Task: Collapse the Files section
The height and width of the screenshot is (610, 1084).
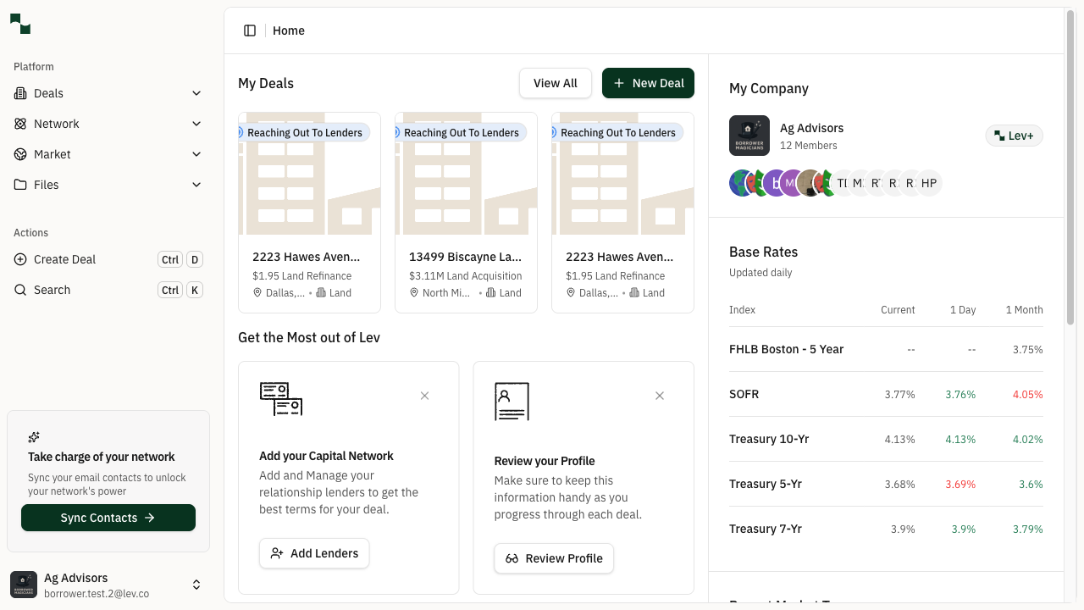Action: click(196, 185)
